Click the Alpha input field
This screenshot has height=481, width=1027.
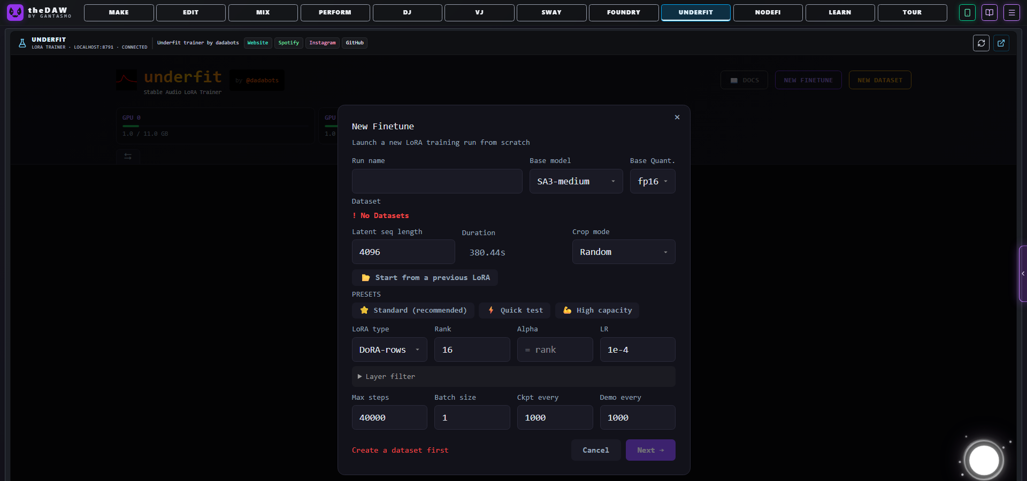click(x=555, y=350)
